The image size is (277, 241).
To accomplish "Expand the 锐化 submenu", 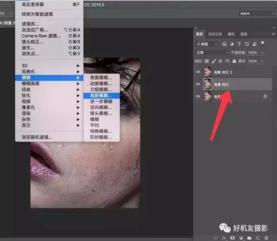I will coord(49,96).
